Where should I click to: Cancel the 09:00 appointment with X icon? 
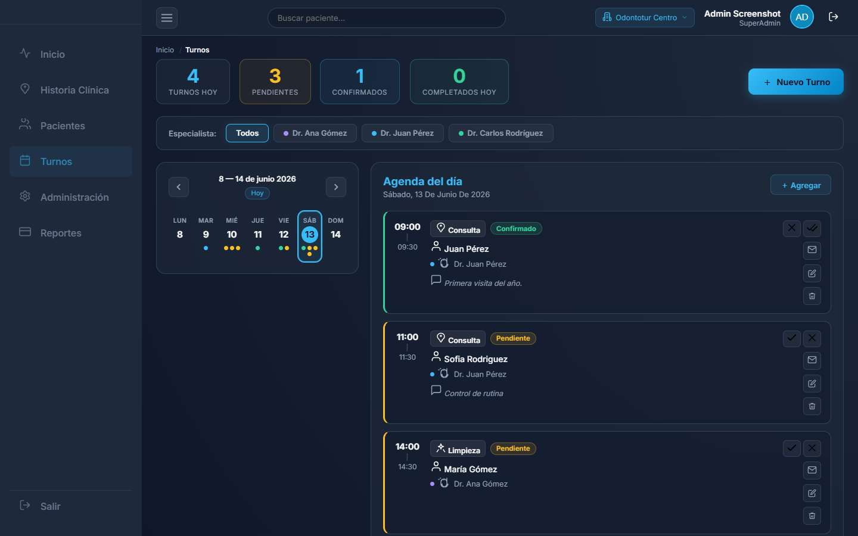point(792,228)
